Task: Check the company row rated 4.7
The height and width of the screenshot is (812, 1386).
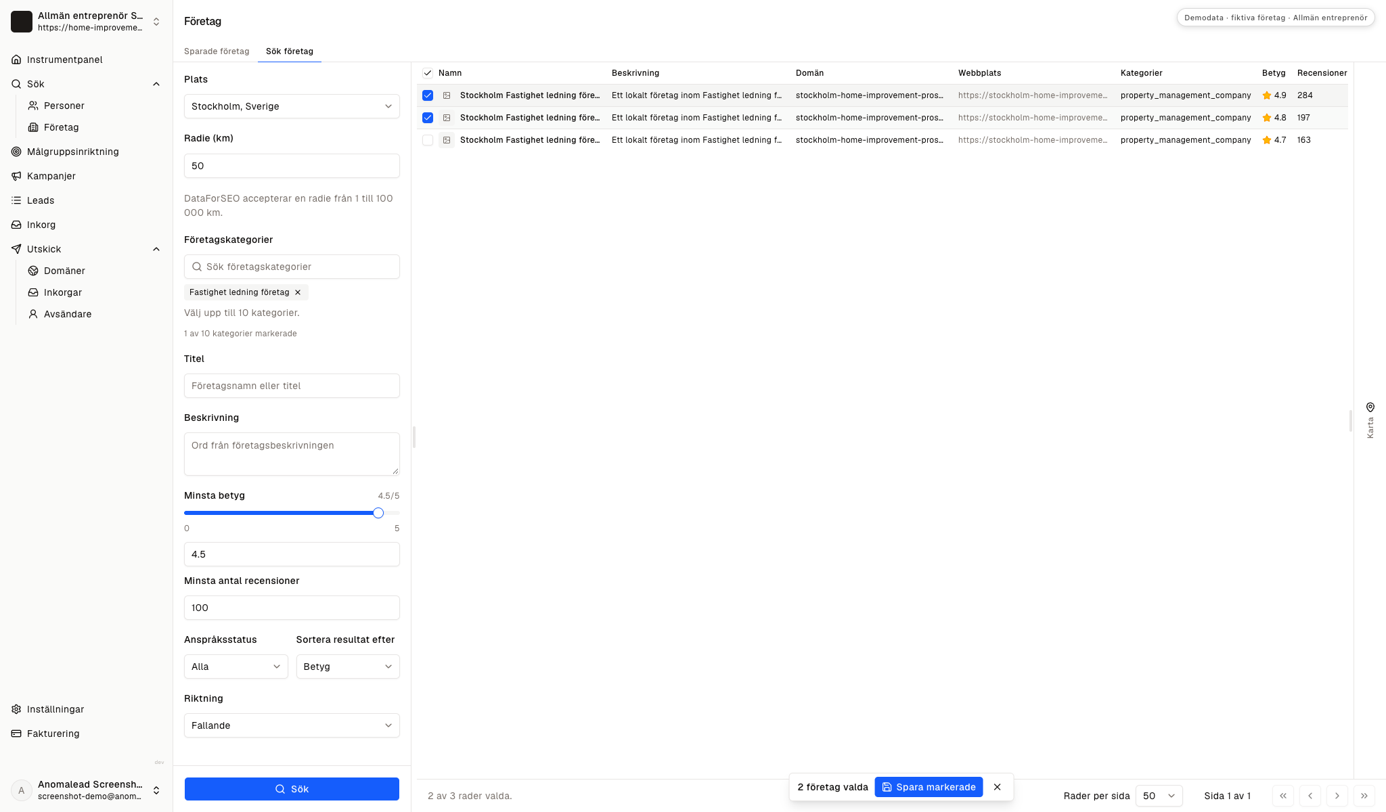Action: tap(428, 140)
